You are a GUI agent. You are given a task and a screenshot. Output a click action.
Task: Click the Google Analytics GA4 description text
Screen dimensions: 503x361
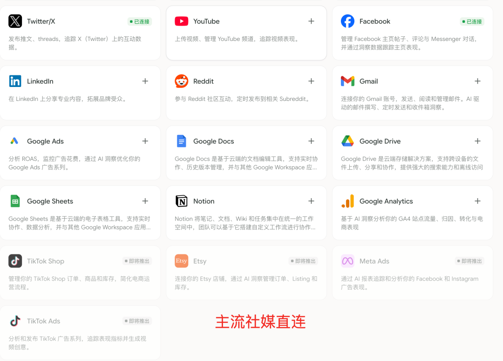412,223
